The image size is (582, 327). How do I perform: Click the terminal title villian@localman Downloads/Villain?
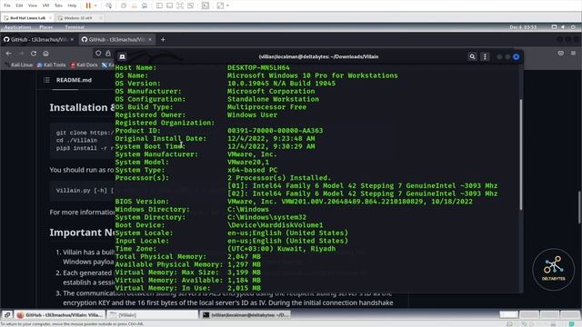(x=318, y=56)
